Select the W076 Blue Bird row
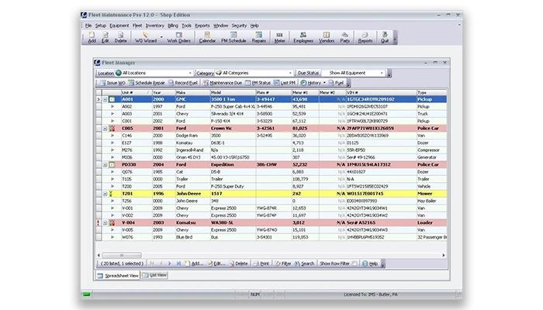The image size is (543, 310). [x=271, y=237]
